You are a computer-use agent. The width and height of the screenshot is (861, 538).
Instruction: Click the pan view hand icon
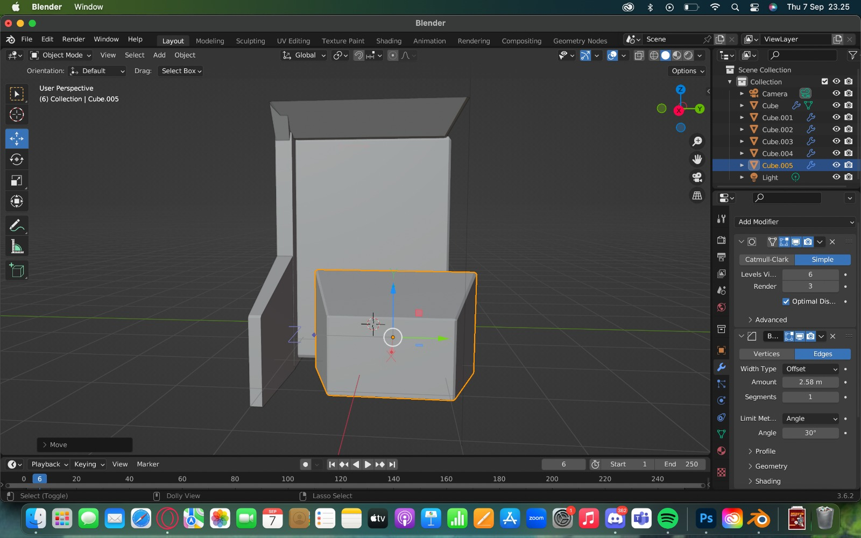click(697, 159)
